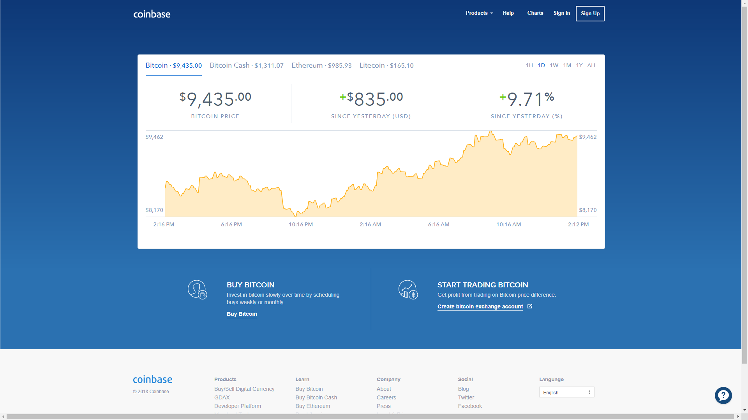Click Create bitcoin exchange account link

[480, 306]
